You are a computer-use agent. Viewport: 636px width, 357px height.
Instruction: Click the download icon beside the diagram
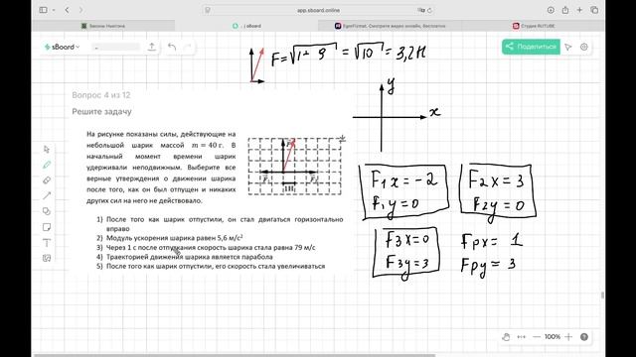click(x=342, y=139)
